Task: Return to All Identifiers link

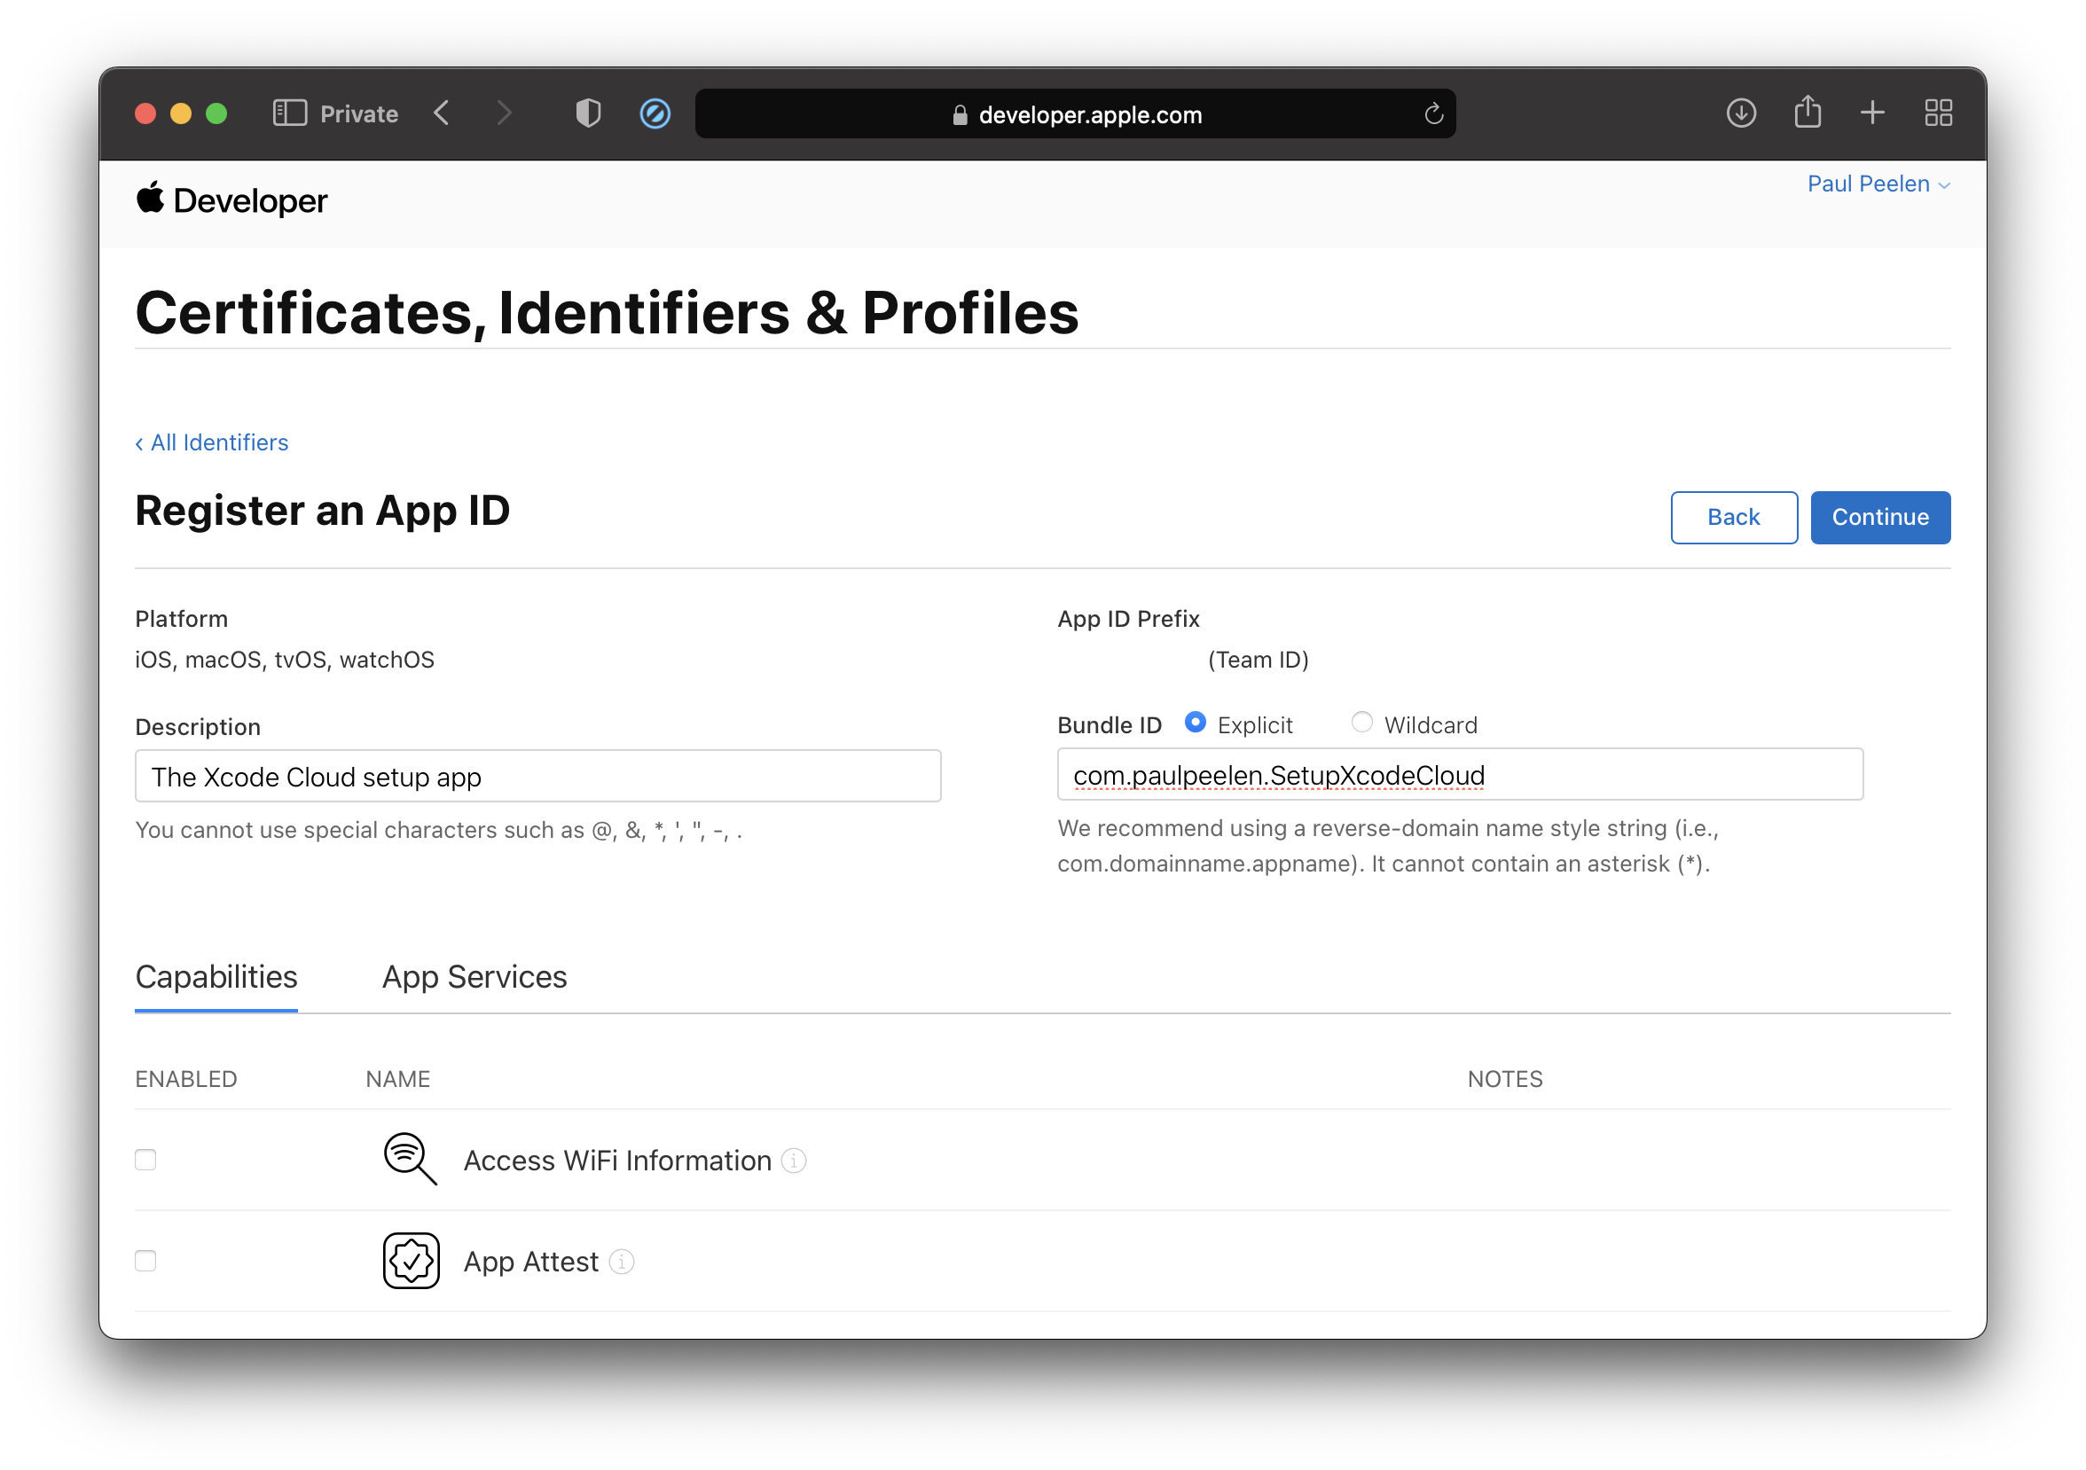Action: point(212,442)
